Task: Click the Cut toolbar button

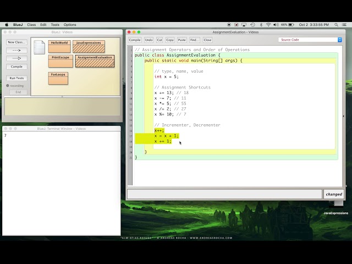Action: 159,40
